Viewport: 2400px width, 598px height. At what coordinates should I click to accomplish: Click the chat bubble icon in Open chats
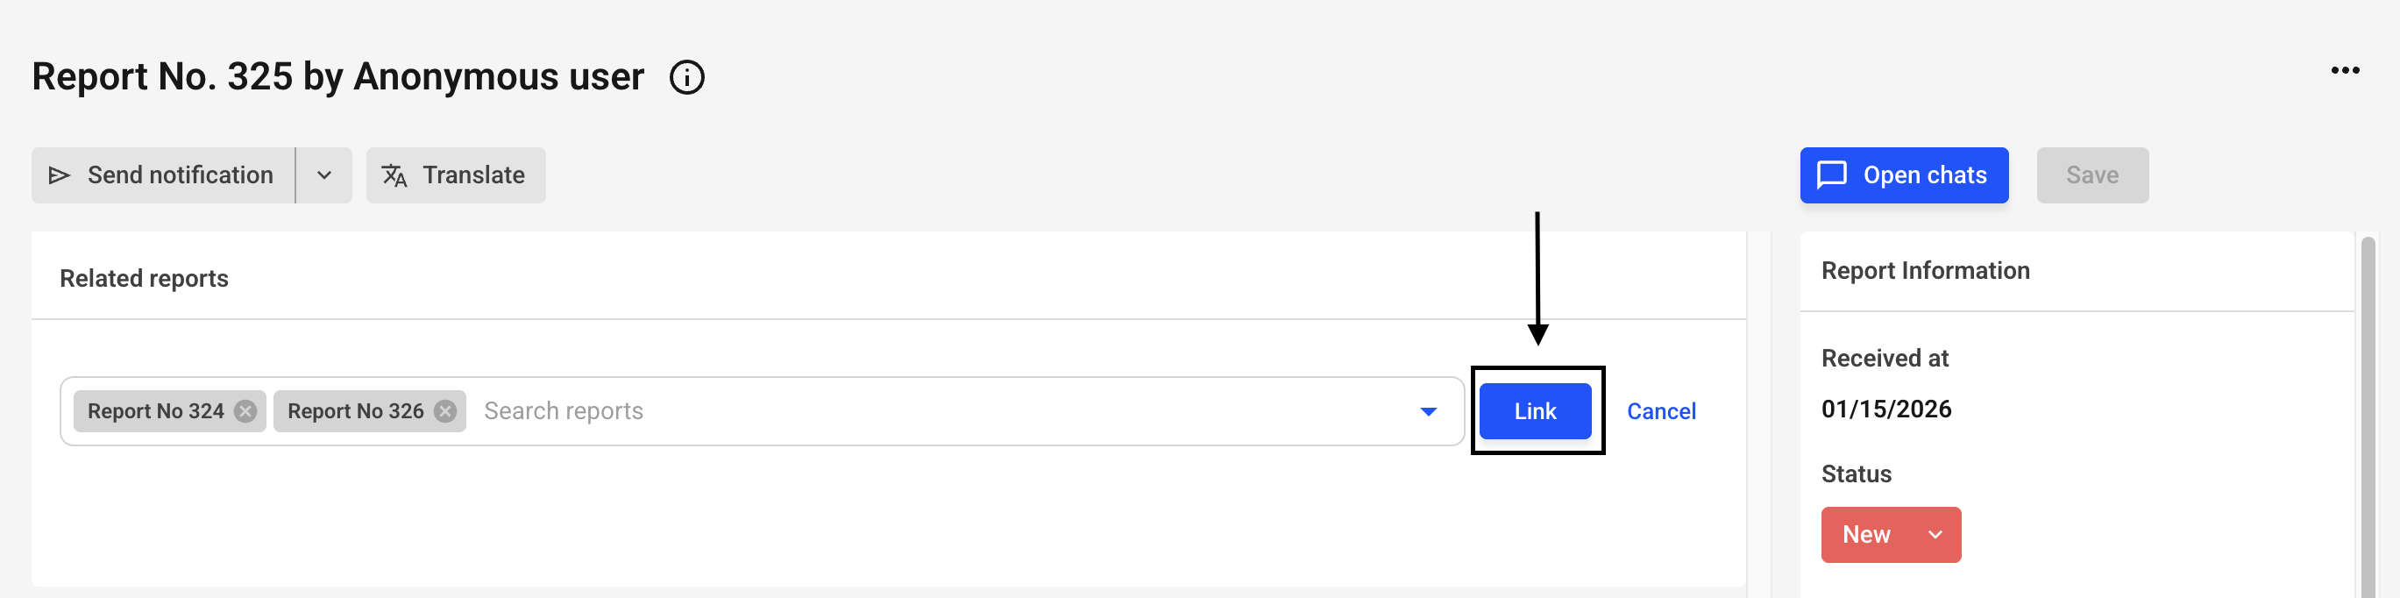[x=1831, y=175]
